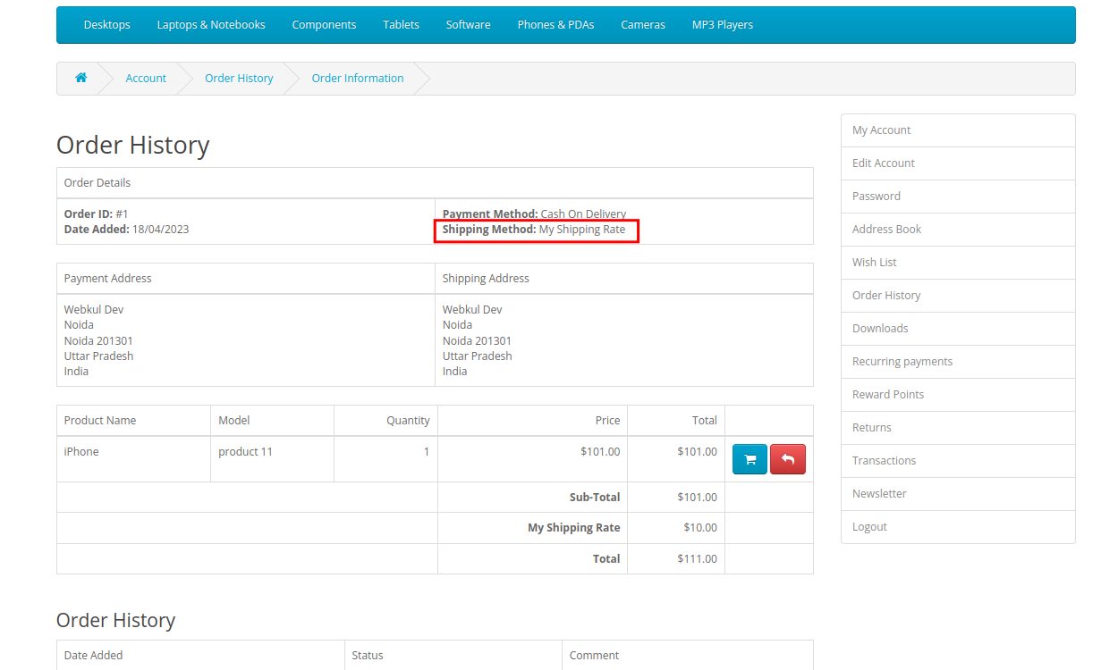Go to Tablets category
The width and height of the screenshot is (1118, 670).
coord(401,25)
